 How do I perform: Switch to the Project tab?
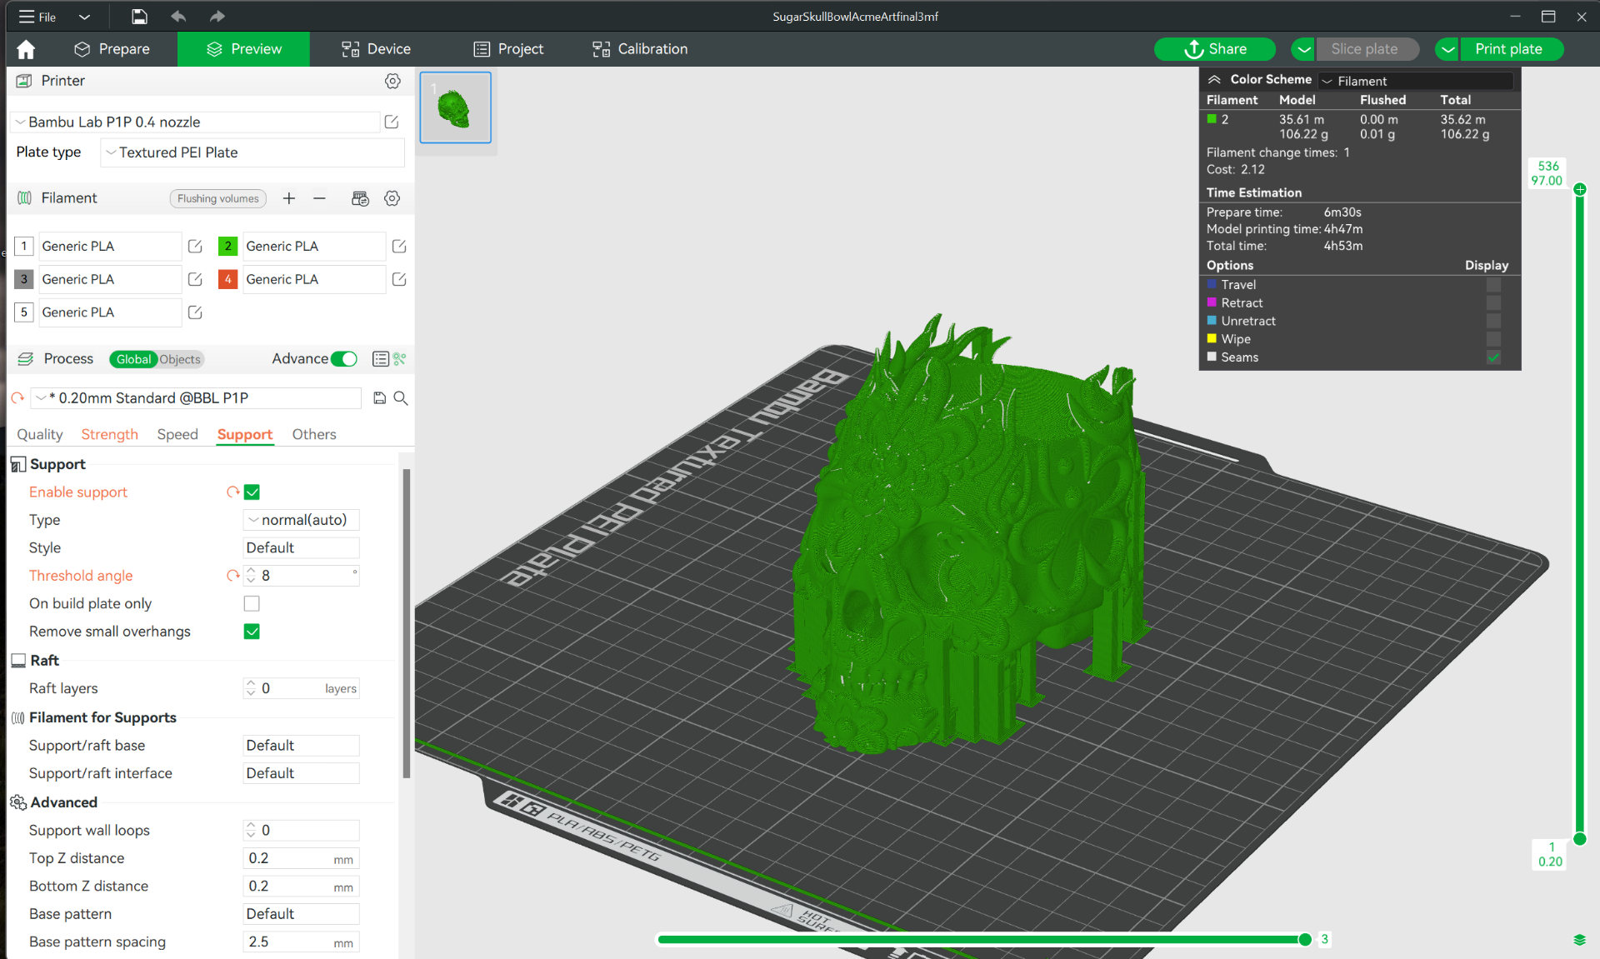[x=508, y=49]
